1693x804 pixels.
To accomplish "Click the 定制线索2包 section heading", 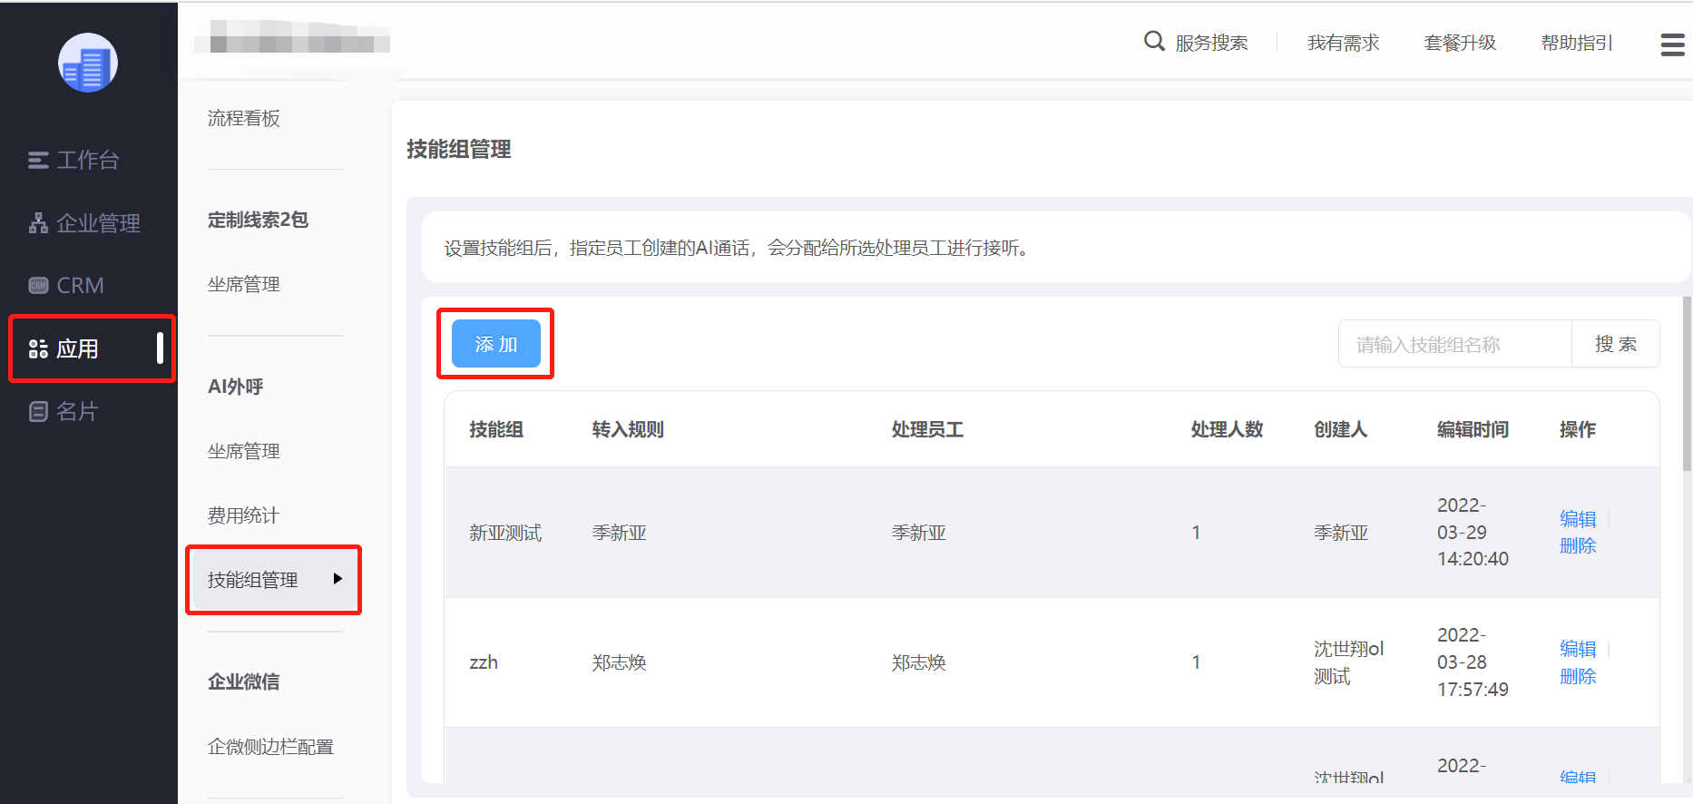I will point(258,220).
